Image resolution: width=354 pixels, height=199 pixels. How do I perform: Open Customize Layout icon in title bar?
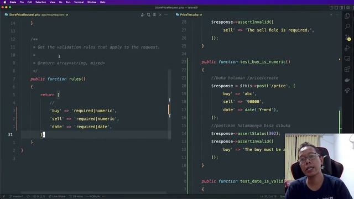coord(348,8)
